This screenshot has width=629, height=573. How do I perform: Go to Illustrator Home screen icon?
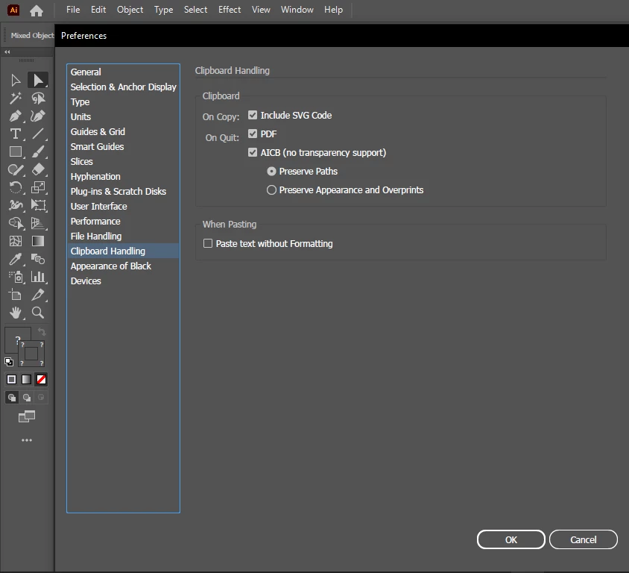37,10
